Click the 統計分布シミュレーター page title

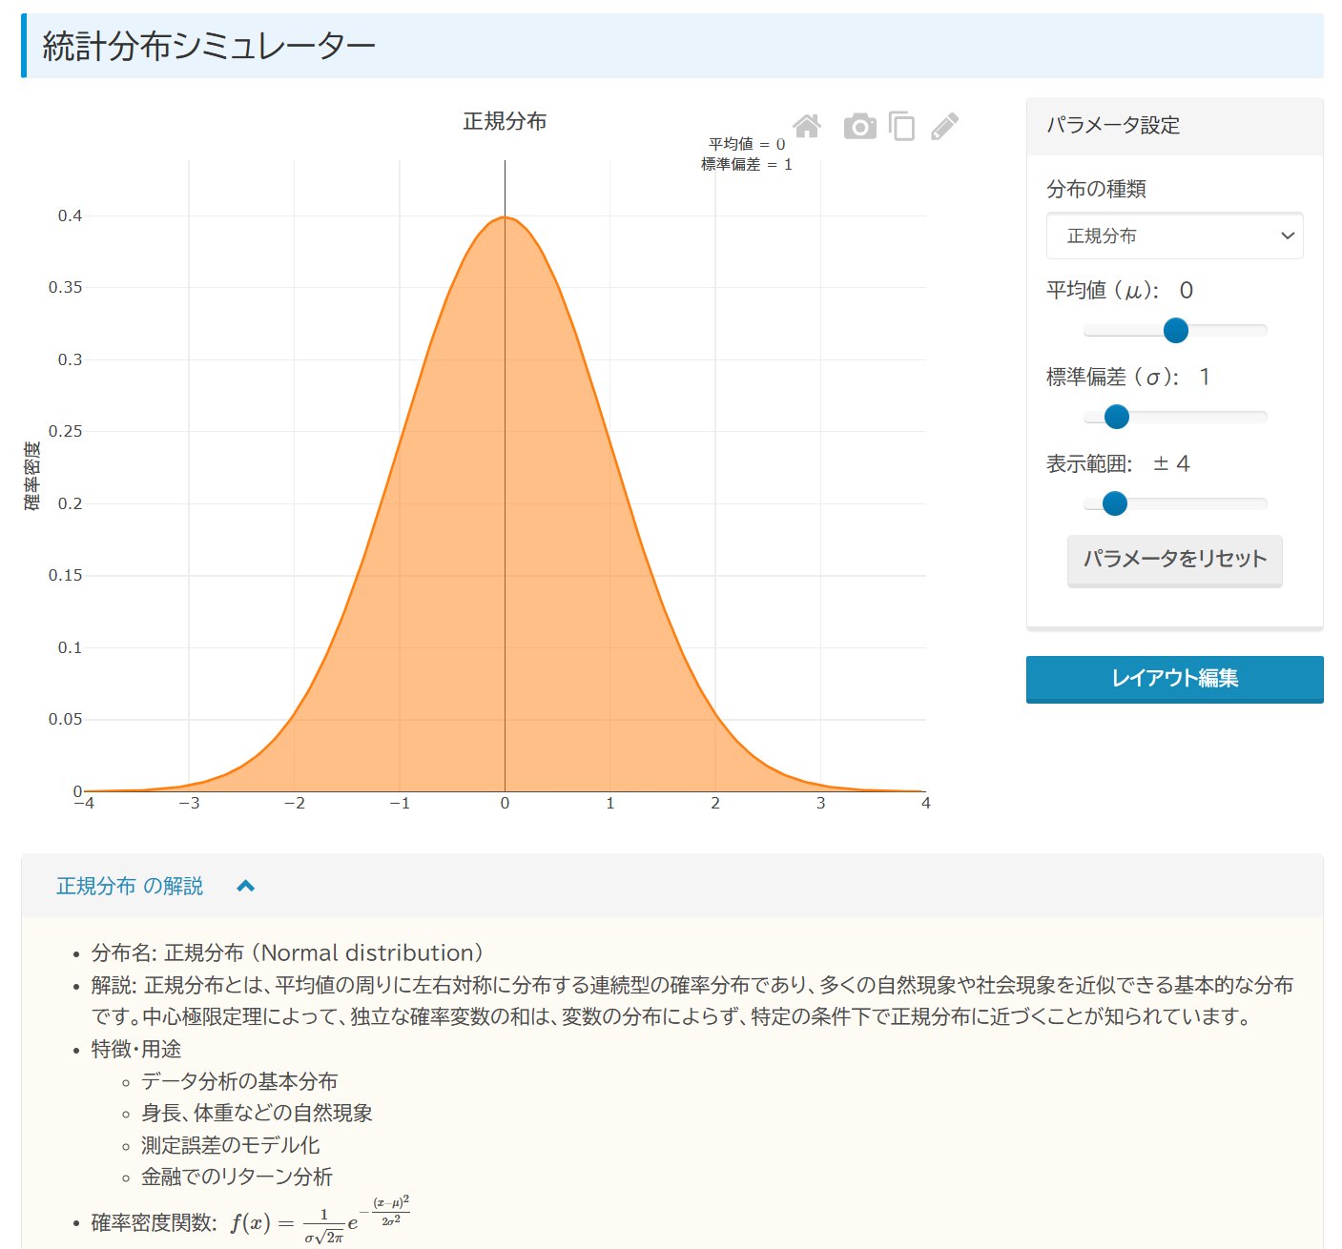(209, 46)
